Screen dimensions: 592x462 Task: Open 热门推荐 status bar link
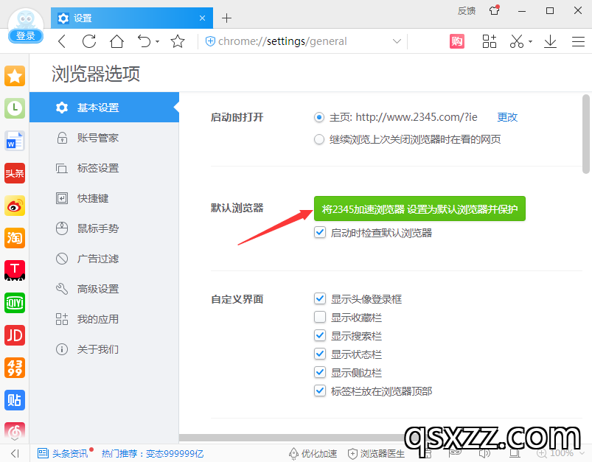pyautogui.click(x=153, y=453)
